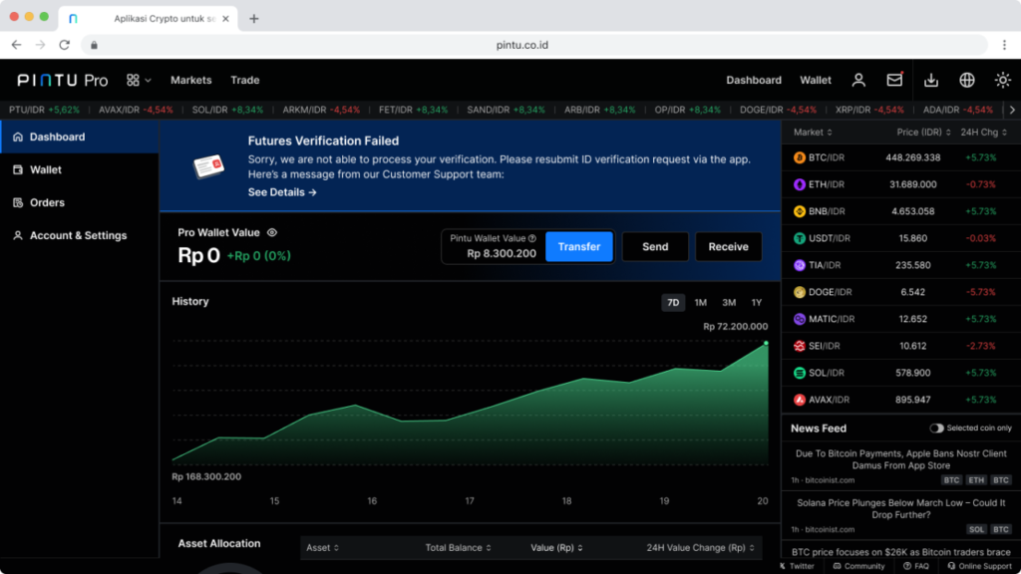
Task: Click the PINTU Pro logo
Action: click(63, 80)
